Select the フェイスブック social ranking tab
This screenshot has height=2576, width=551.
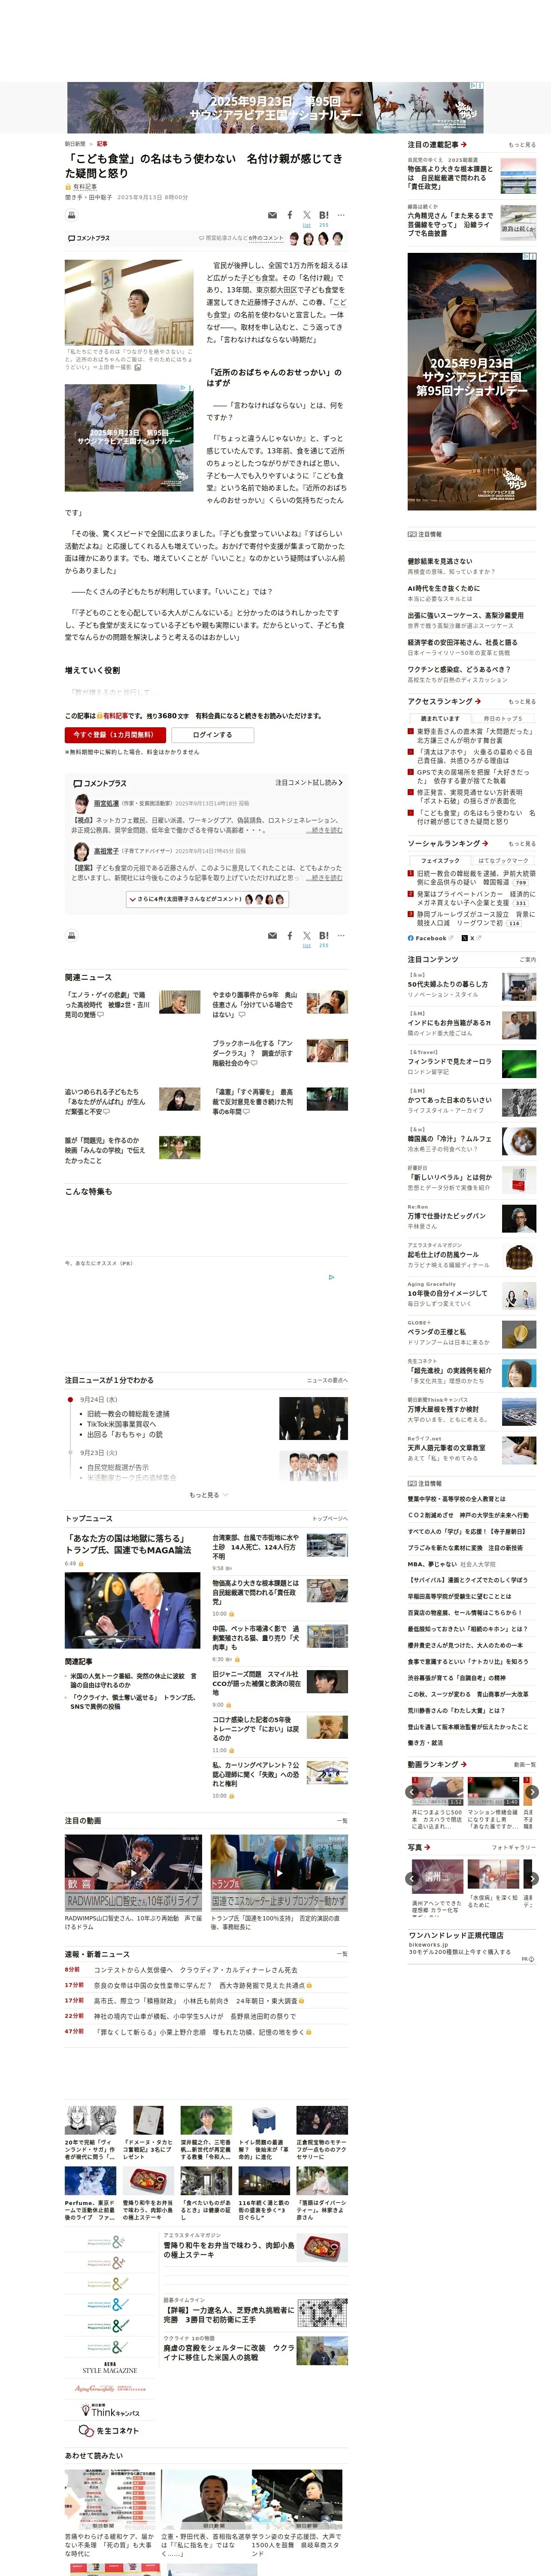point(439,860)
